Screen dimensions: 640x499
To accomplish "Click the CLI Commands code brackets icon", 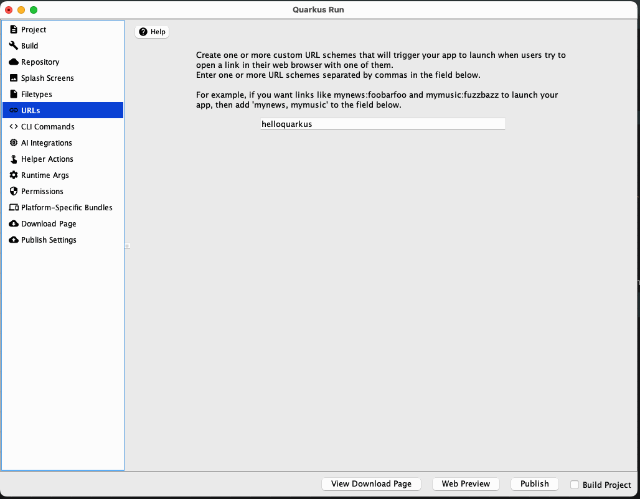I will [x=14, y=126].
